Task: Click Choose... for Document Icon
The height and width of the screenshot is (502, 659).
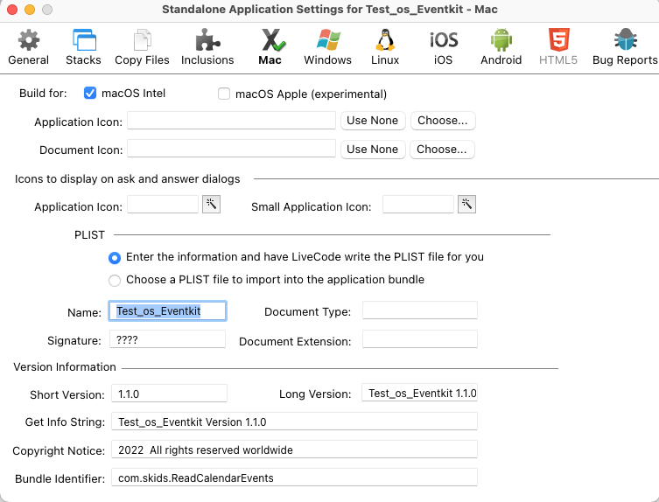Action: coord(442,150)
